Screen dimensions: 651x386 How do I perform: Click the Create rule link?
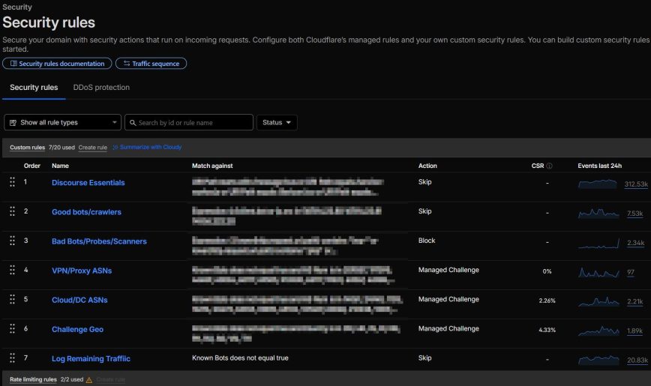tap(92, 148)
